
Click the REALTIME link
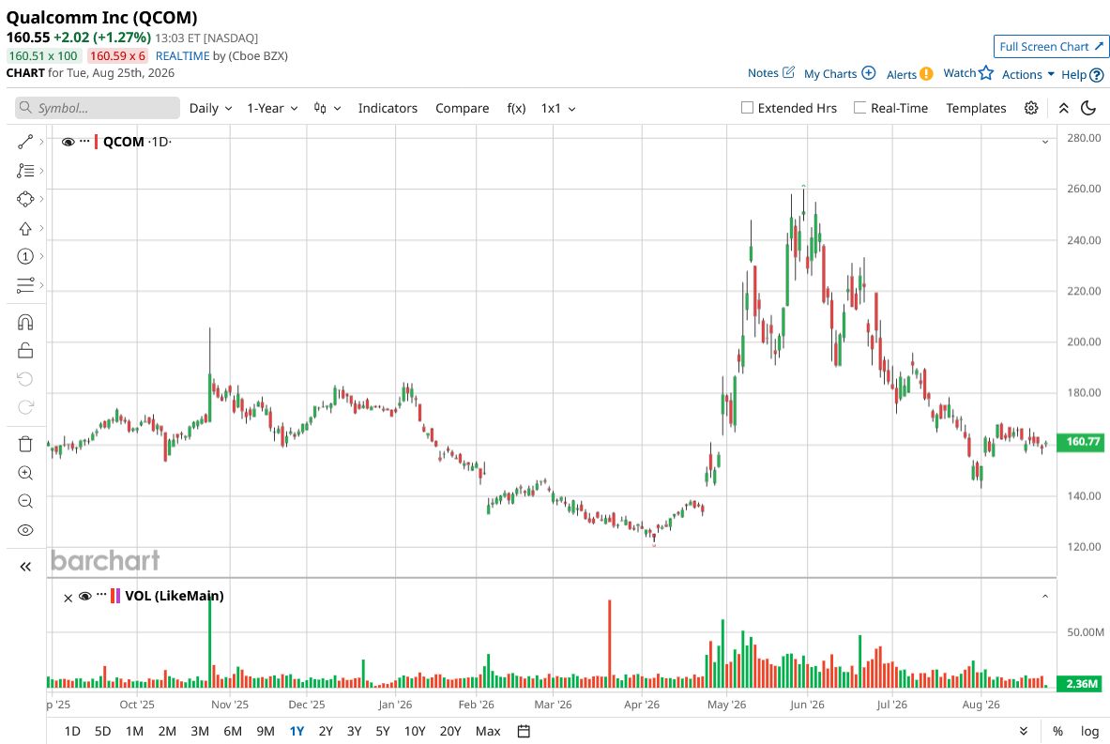coord(183,56)
